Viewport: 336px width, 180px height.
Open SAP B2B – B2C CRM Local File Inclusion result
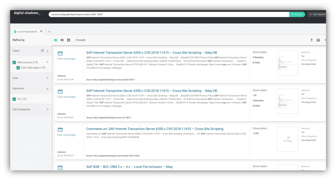(x=129, y=167)
